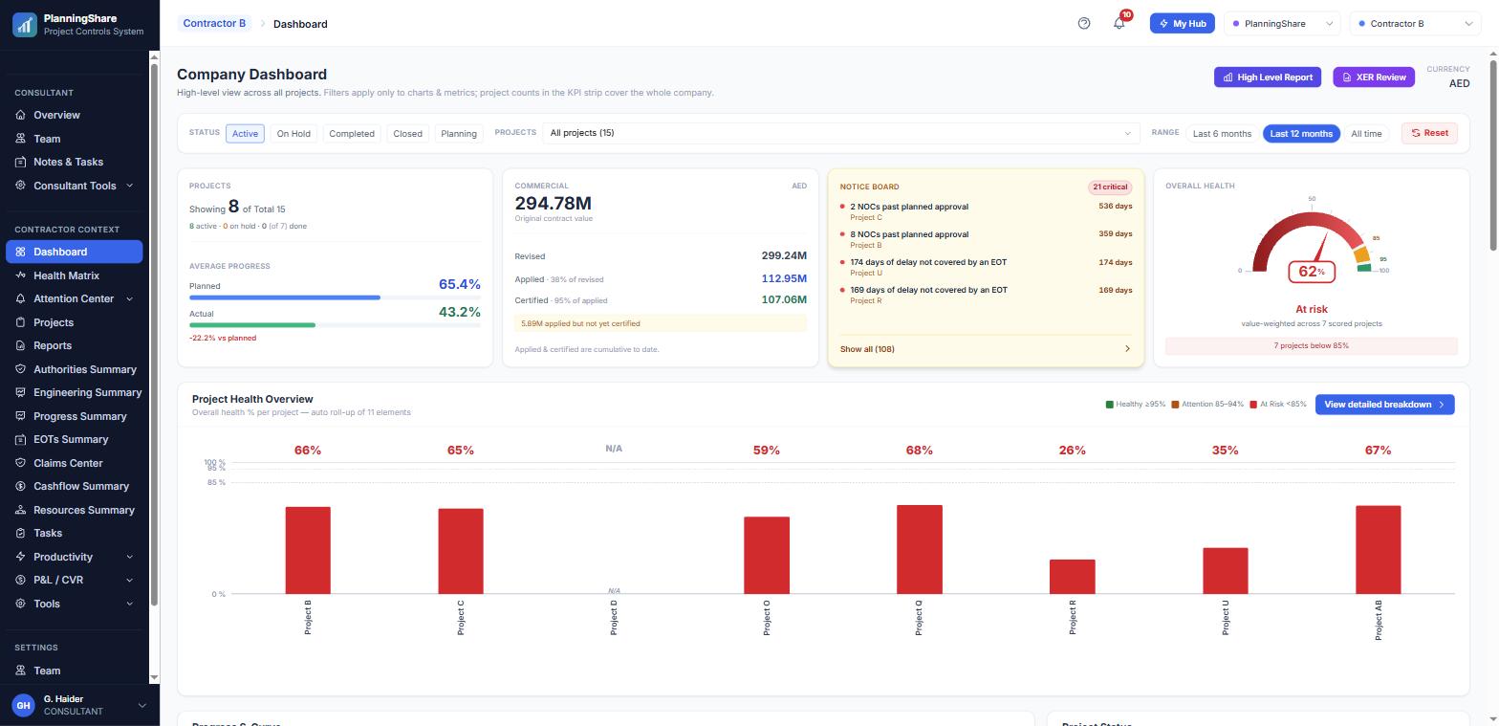
Task: Click View detailed breakdown button
Action: pyautogui.click(x=1385, y=405)
